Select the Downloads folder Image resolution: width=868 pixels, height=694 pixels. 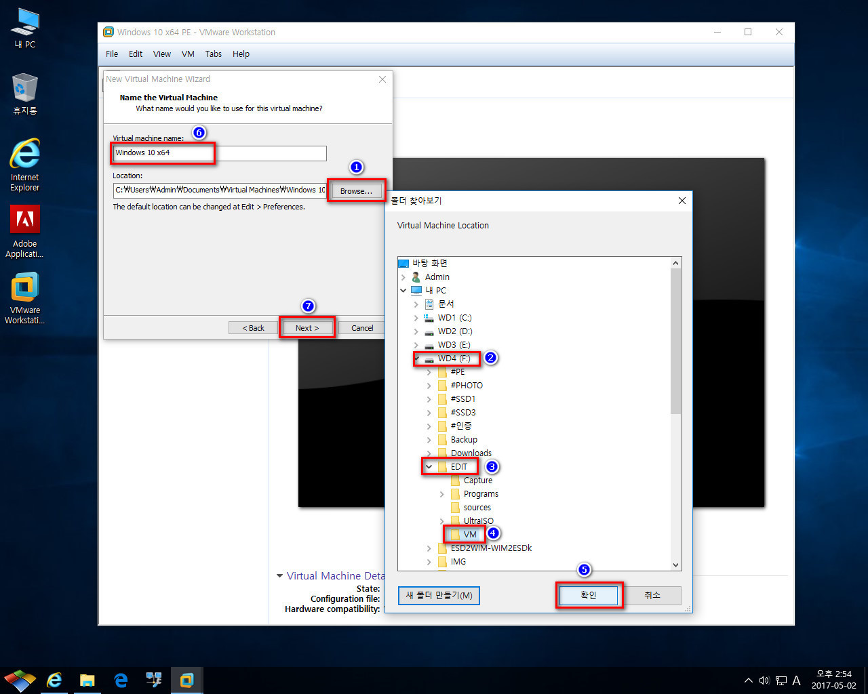pyautogui.click(x=471, y=453)
